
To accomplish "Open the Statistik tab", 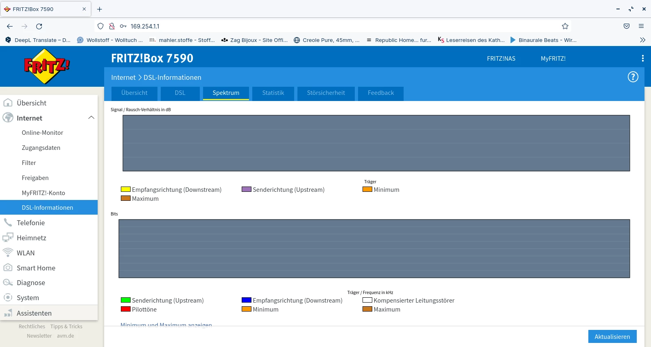I will [x=273, y=93].
